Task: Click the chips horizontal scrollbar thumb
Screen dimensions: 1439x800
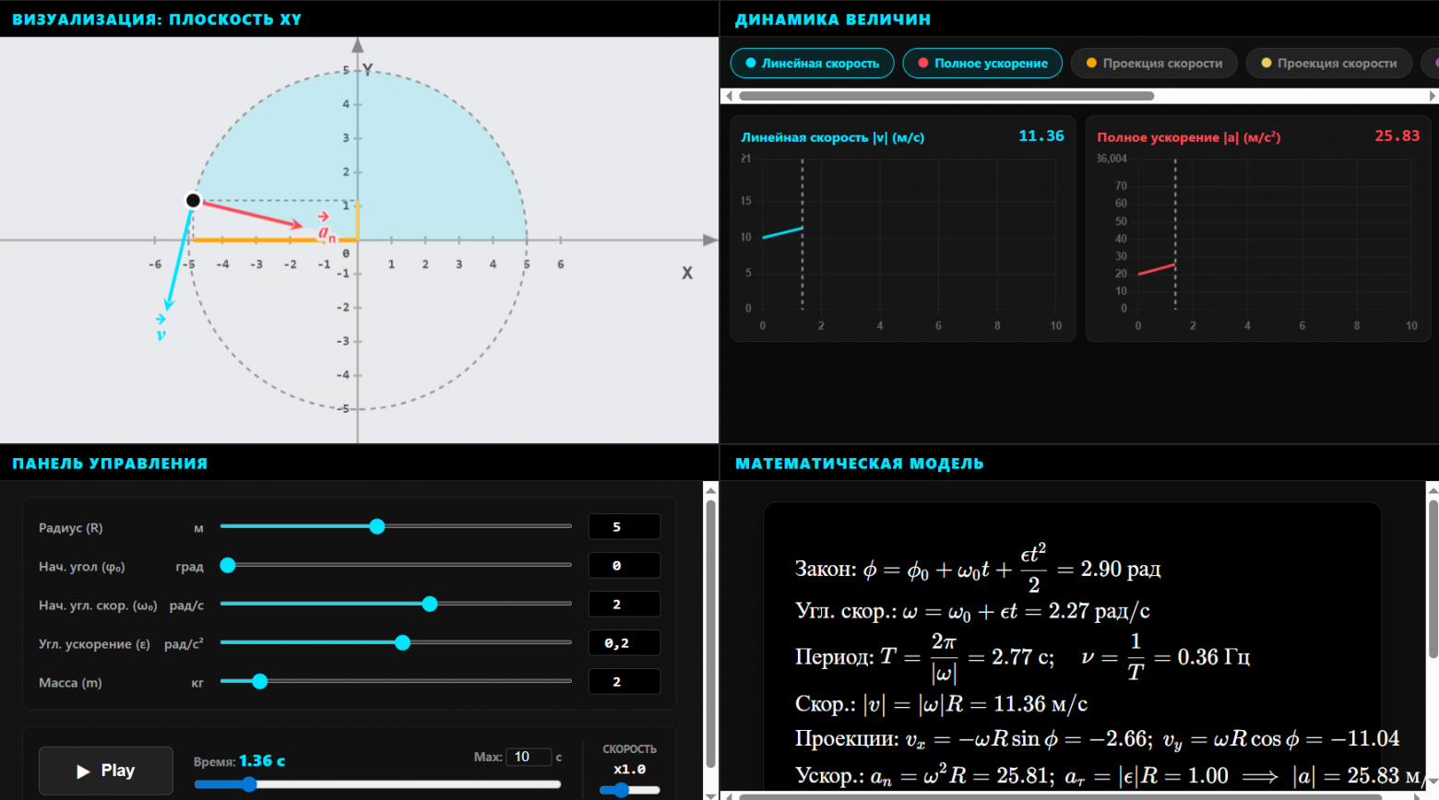Action: (x=946, y=96)
